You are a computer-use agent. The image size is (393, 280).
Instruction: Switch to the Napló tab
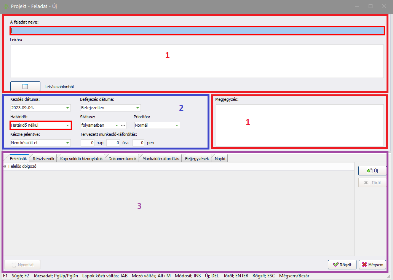(x=220, y=159)
